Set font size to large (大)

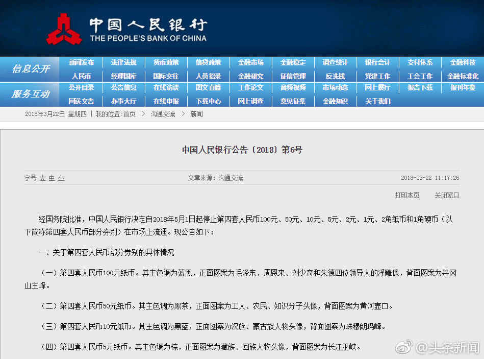pyautogui.click(x=43, y=178)
